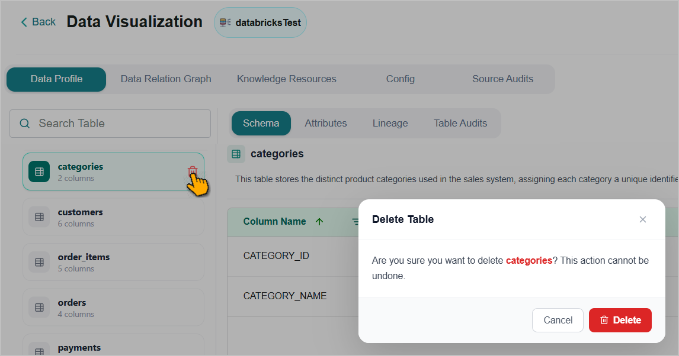The image size is (679, 356).
Task: Switch to Data Relation Graph tab
Action: pos(166,79)
